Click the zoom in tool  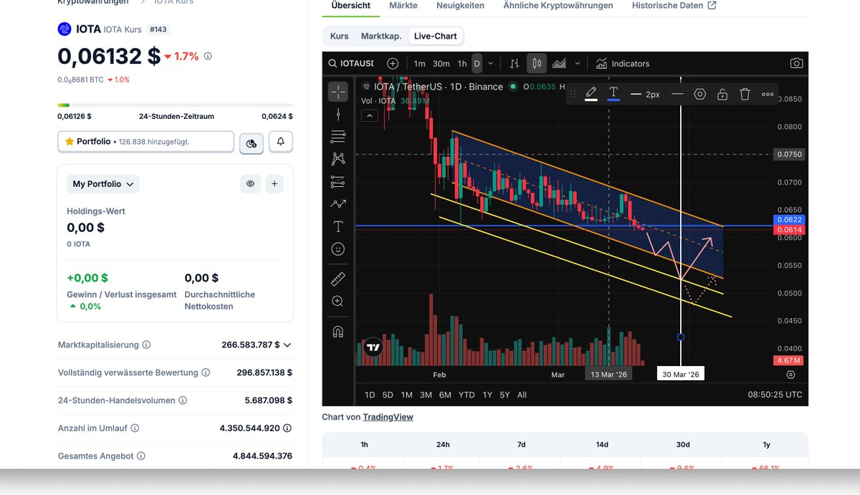[338, 302]
